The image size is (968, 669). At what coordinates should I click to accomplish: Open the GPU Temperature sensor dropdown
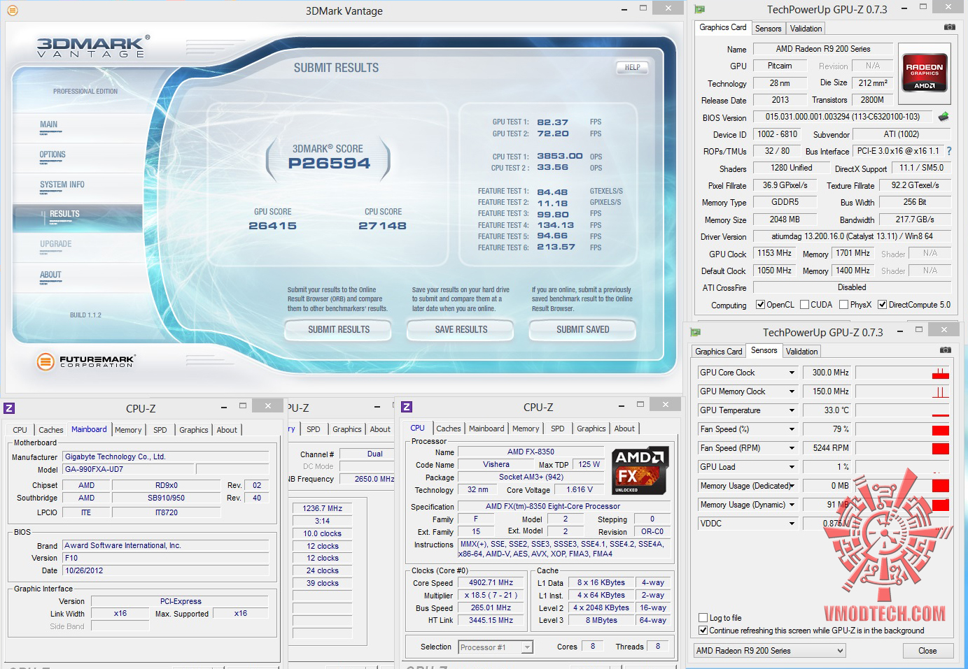tap(792, 410)
